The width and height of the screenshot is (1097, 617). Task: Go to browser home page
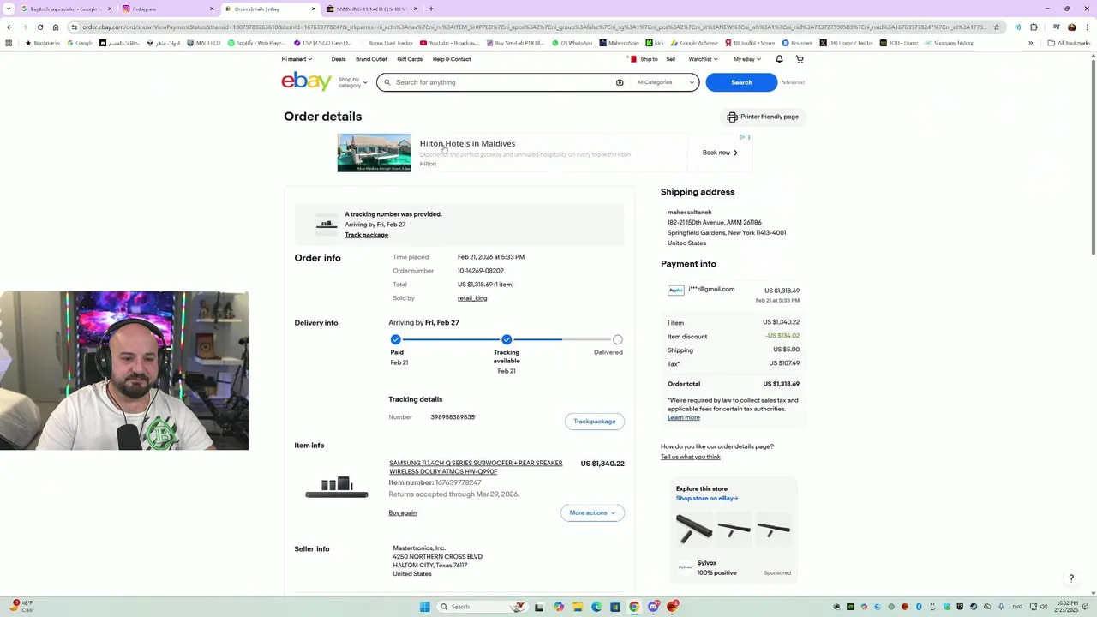click(x=56, y=27)
